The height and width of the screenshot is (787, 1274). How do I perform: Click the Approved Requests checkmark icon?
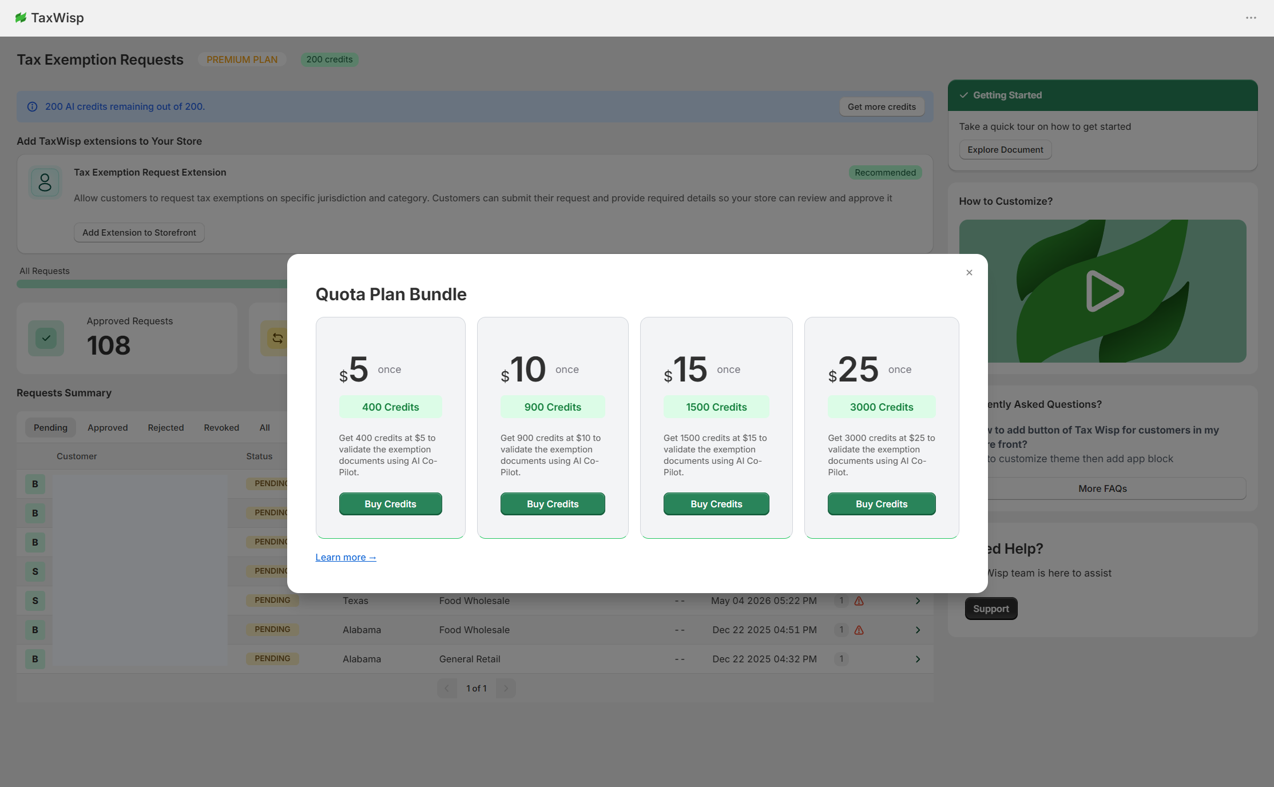[x=46, y=338]
